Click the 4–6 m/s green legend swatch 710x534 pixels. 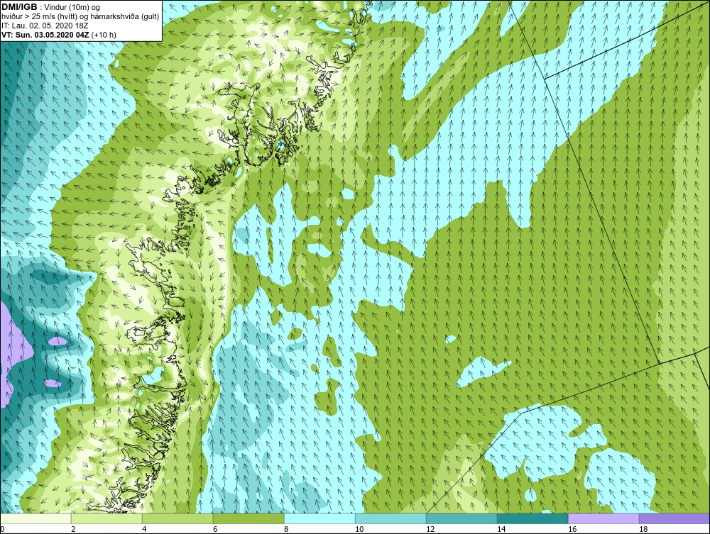tap(177, 518)
